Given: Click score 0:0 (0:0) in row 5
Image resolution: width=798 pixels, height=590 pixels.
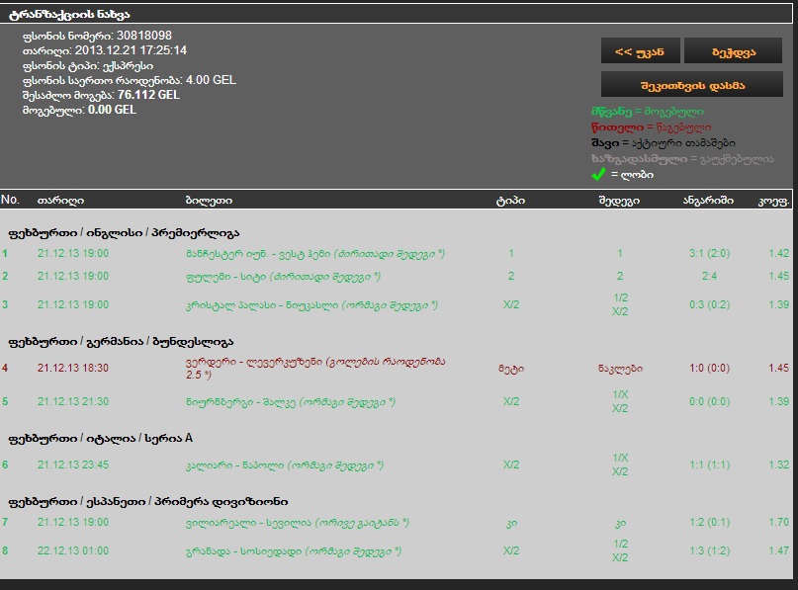Looking at the screenshot, I should coord(709,402).
